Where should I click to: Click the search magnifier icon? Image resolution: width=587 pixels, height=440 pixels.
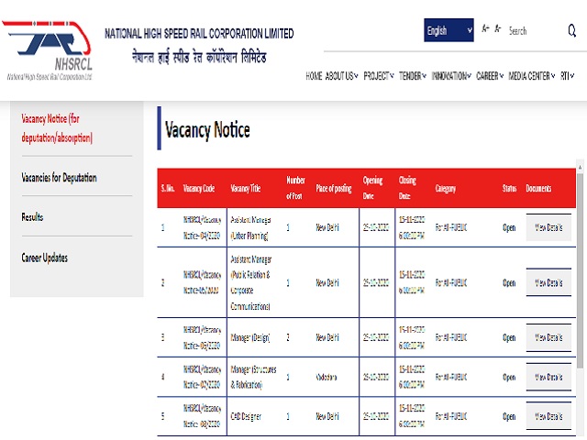pos(572,30)
